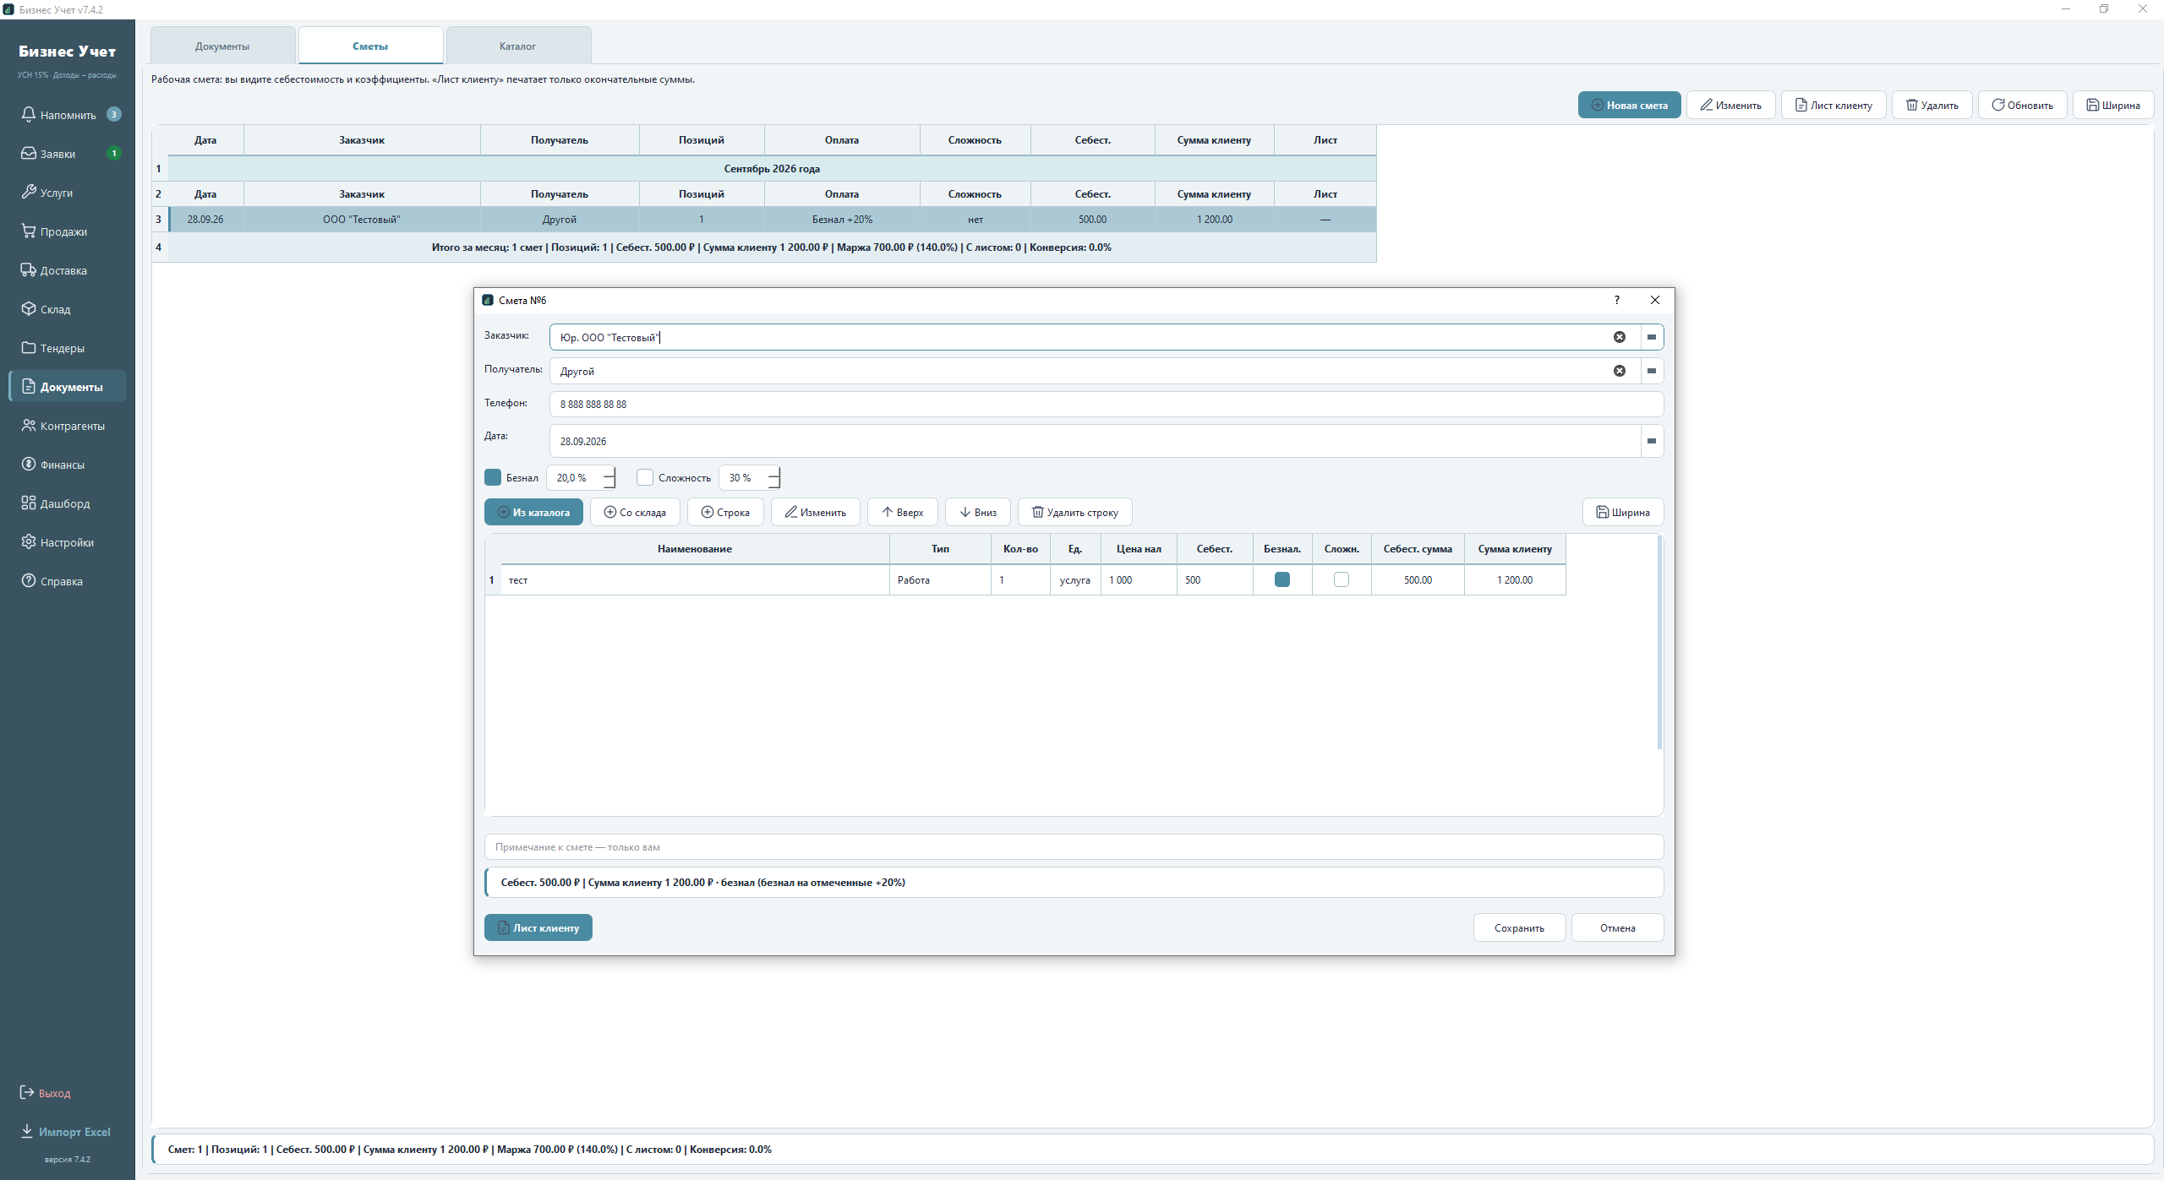Adjust the Безнал 20,0 % spinner
The image size is (2164, 1180).
pos(582,478)
